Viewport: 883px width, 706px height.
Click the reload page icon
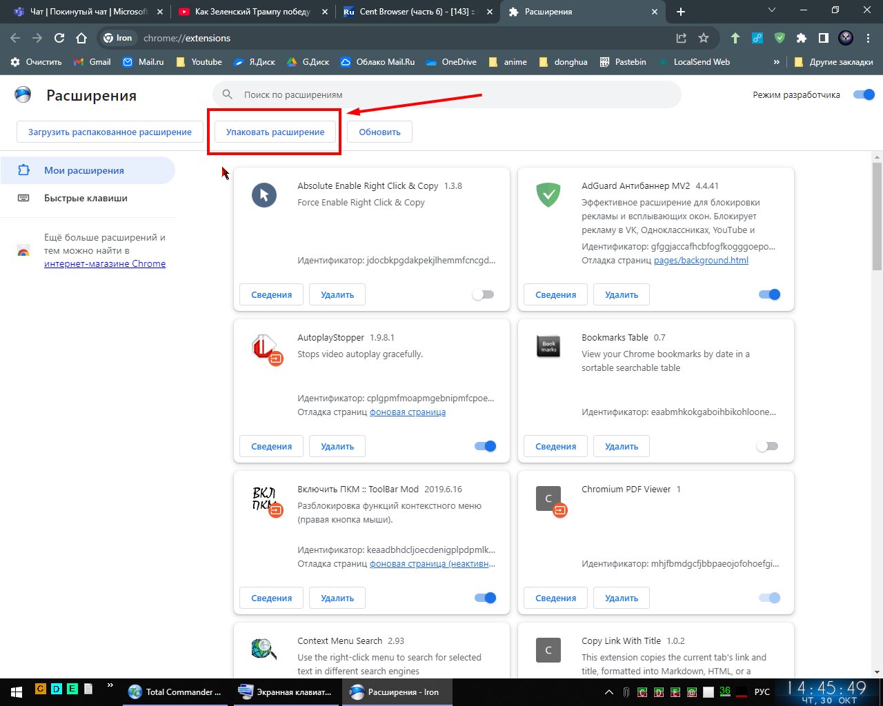59,38
